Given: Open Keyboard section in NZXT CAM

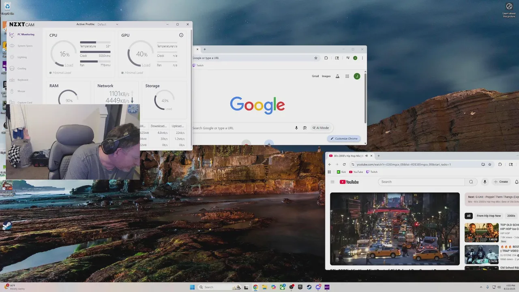Looking at the screenshot, I should pyautogui.click(x=19, y=80).
